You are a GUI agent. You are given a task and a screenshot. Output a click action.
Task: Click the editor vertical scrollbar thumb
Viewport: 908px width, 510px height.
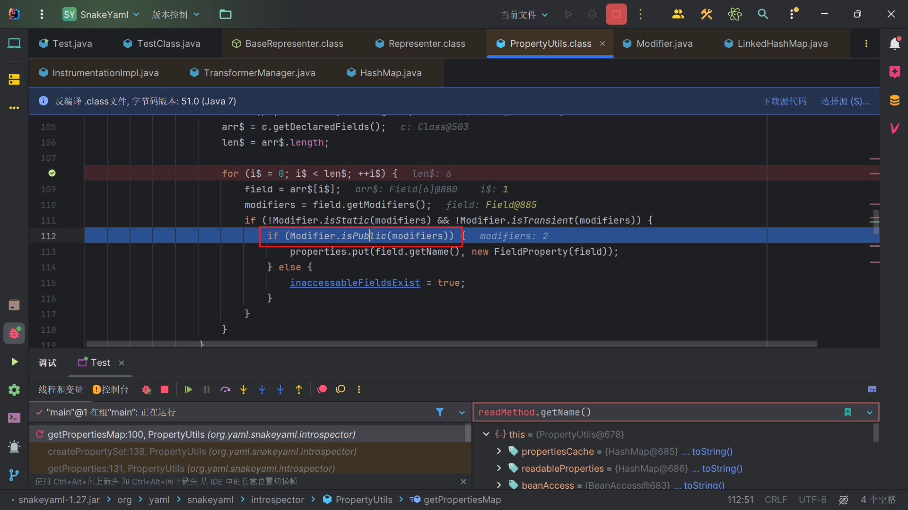tap(875, 222)
